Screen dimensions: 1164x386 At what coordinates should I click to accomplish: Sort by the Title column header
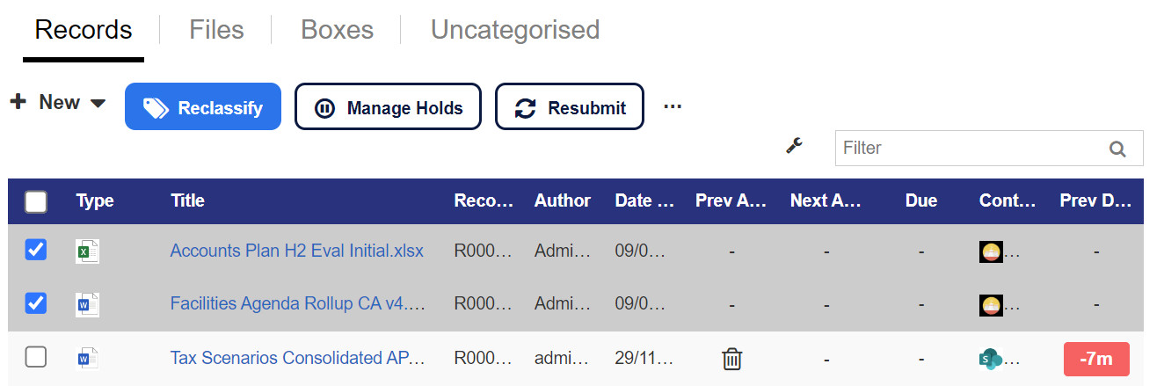pos(187,200)
